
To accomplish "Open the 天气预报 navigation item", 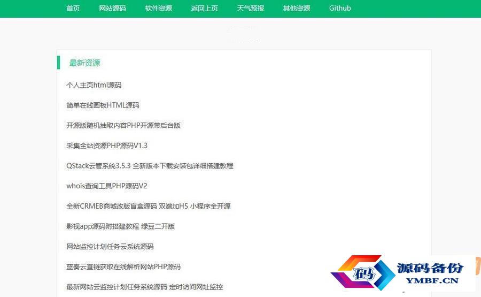I will point(250,8).
